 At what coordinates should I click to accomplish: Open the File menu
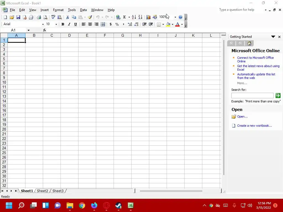point(12,10)
